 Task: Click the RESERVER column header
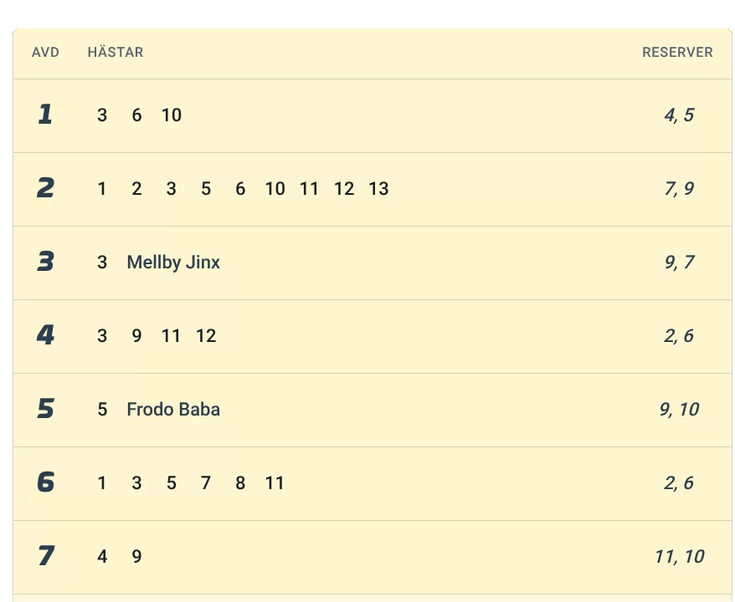click(677, 52)
